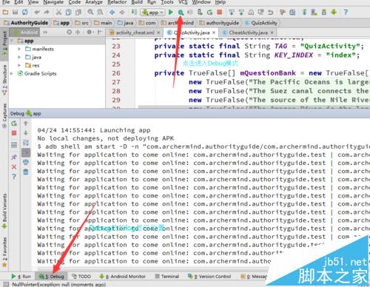Screen dimensions: 370x287
Task: Open the File menu
Action: pos(6,2)
